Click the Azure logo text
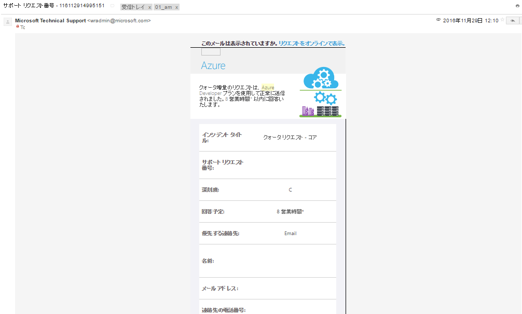 [x=213, y=65]
